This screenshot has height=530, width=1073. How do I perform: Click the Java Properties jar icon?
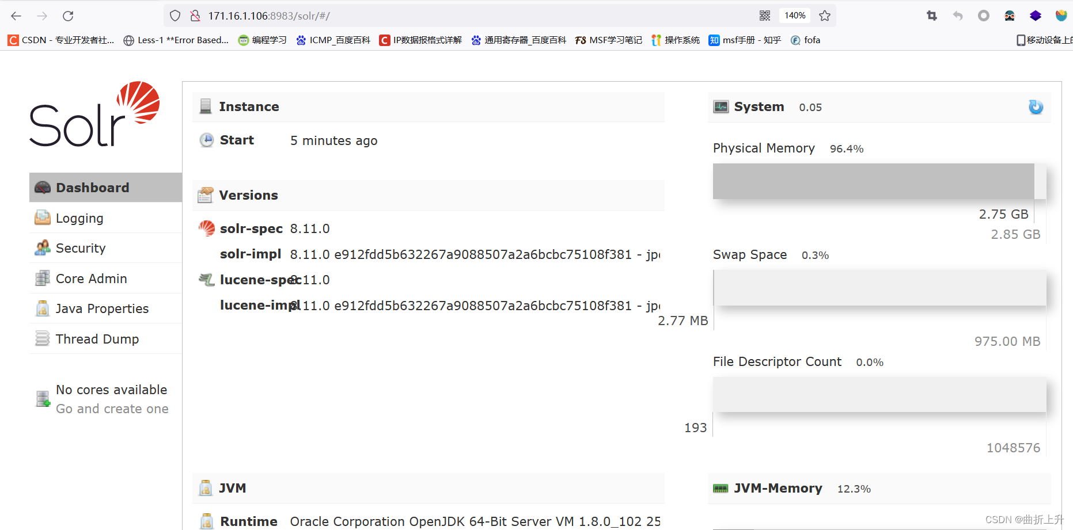click(x=43, y=308)
